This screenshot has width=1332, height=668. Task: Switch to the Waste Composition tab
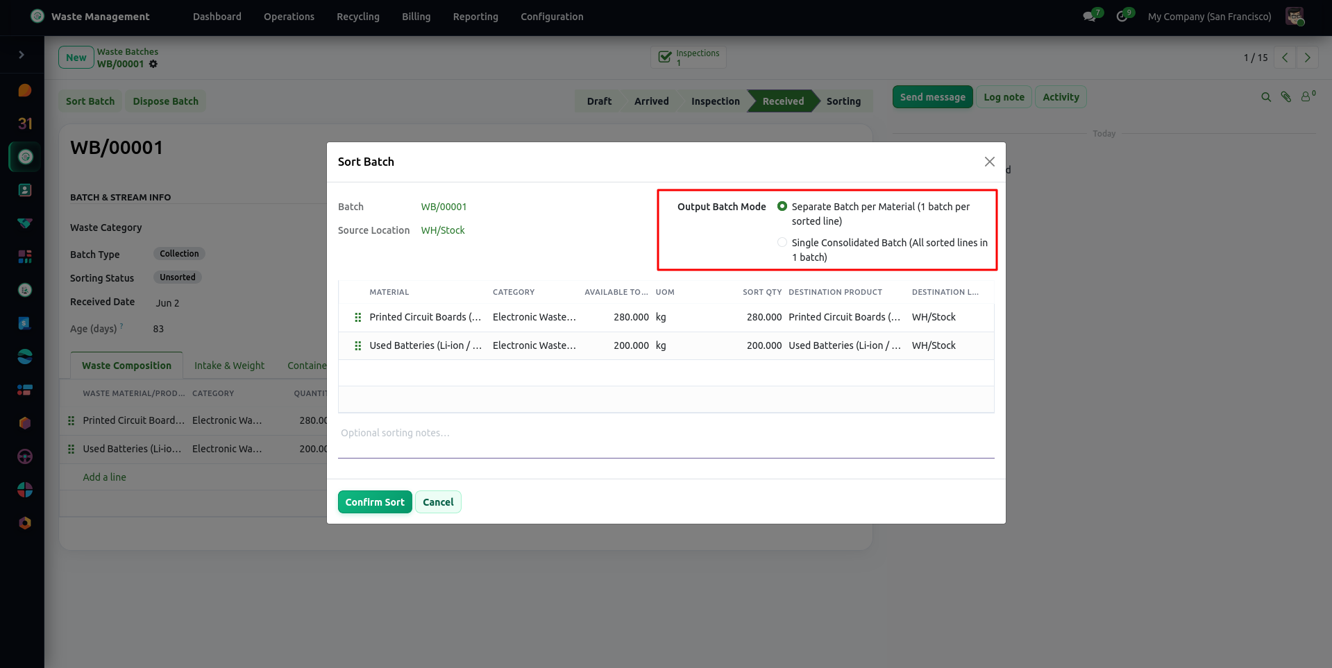click(x=126, y=366)
